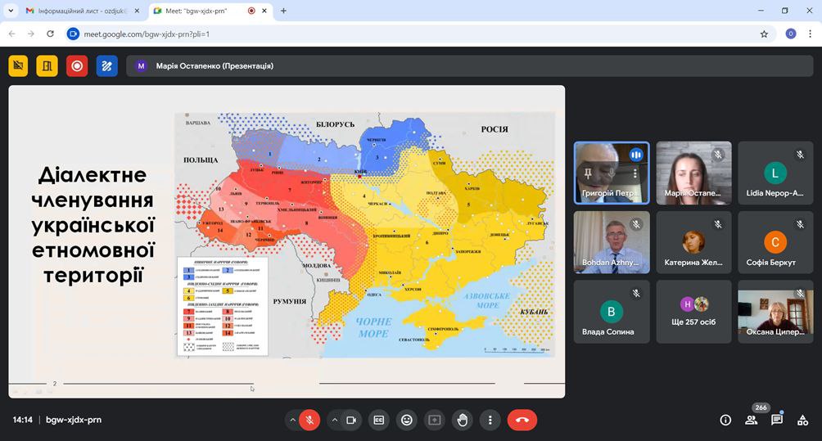Open meeting details info icon
Screen dimensions: 822x441
725,420
